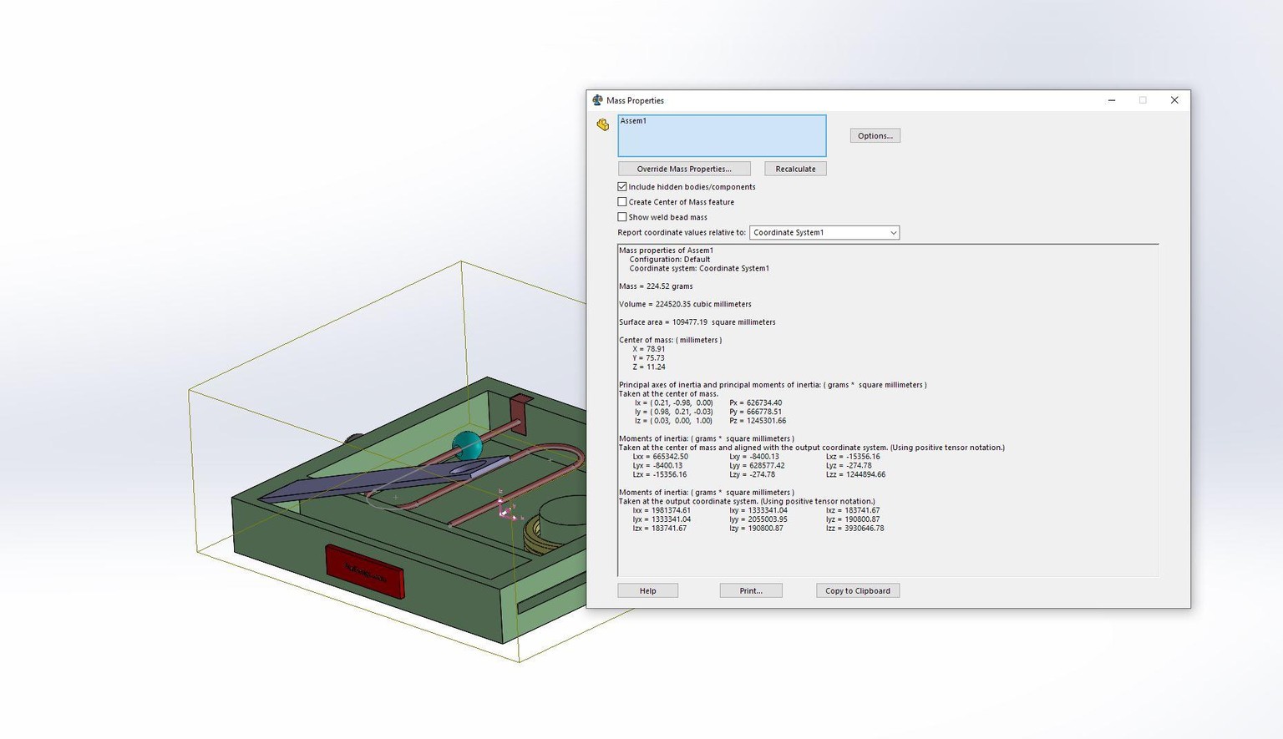Screen dimensions: 1283x739
Task: Click Override Mass Properties... button
Action: click(x=684, y=169)
